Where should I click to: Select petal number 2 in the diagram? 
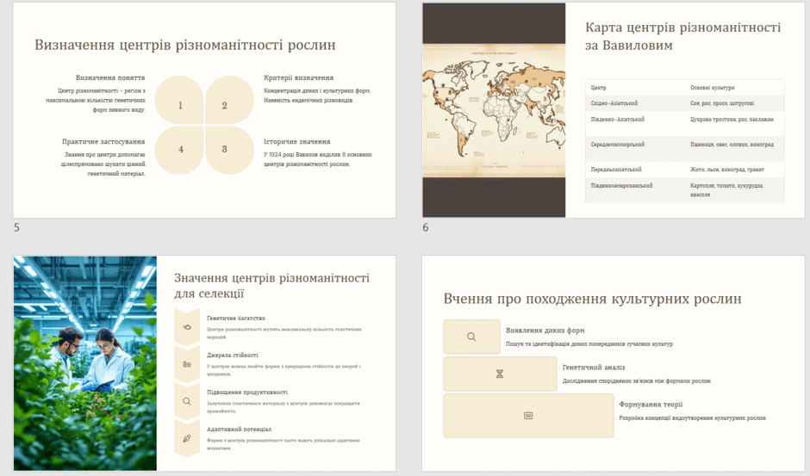point(229,100)
